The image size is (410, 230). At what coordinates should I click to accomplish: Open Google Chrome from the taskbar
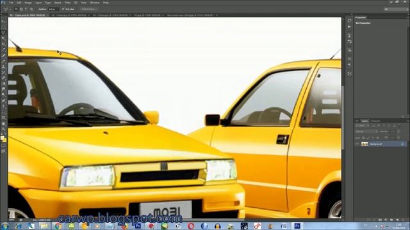[x=58, y=226]
